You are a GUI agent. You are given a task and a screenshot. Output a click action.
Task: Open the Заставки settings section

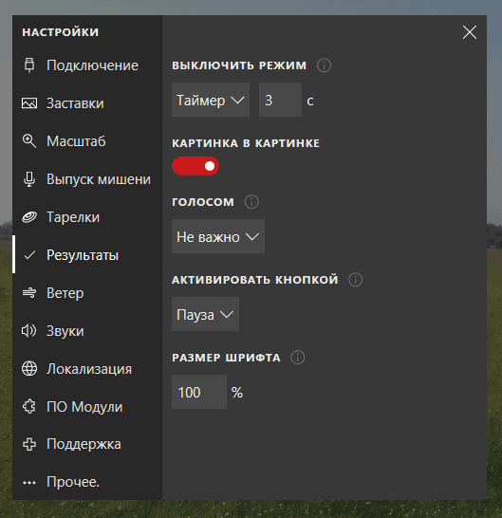(x=87, y=103)
